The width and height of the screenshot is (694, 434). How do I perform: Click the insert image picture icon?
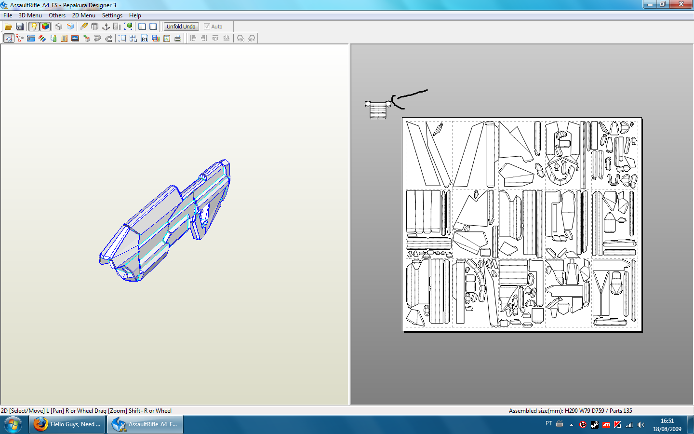[75, 38]
